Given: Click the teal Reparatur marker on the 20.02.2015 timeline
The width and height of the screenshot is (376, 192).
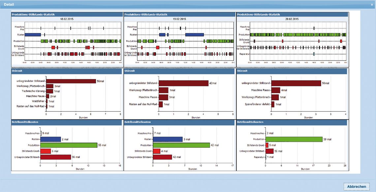Looking at the screenshot, I should click(x=314, y=54).
